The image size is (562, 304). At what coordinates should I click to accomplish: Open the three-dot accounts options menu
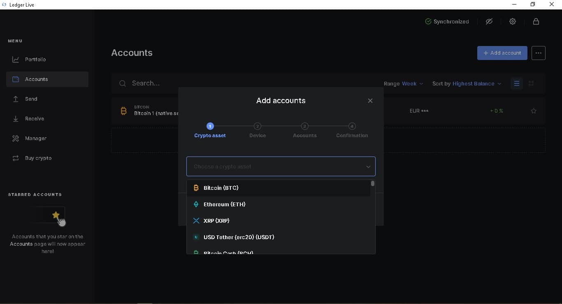click(539, 53)
